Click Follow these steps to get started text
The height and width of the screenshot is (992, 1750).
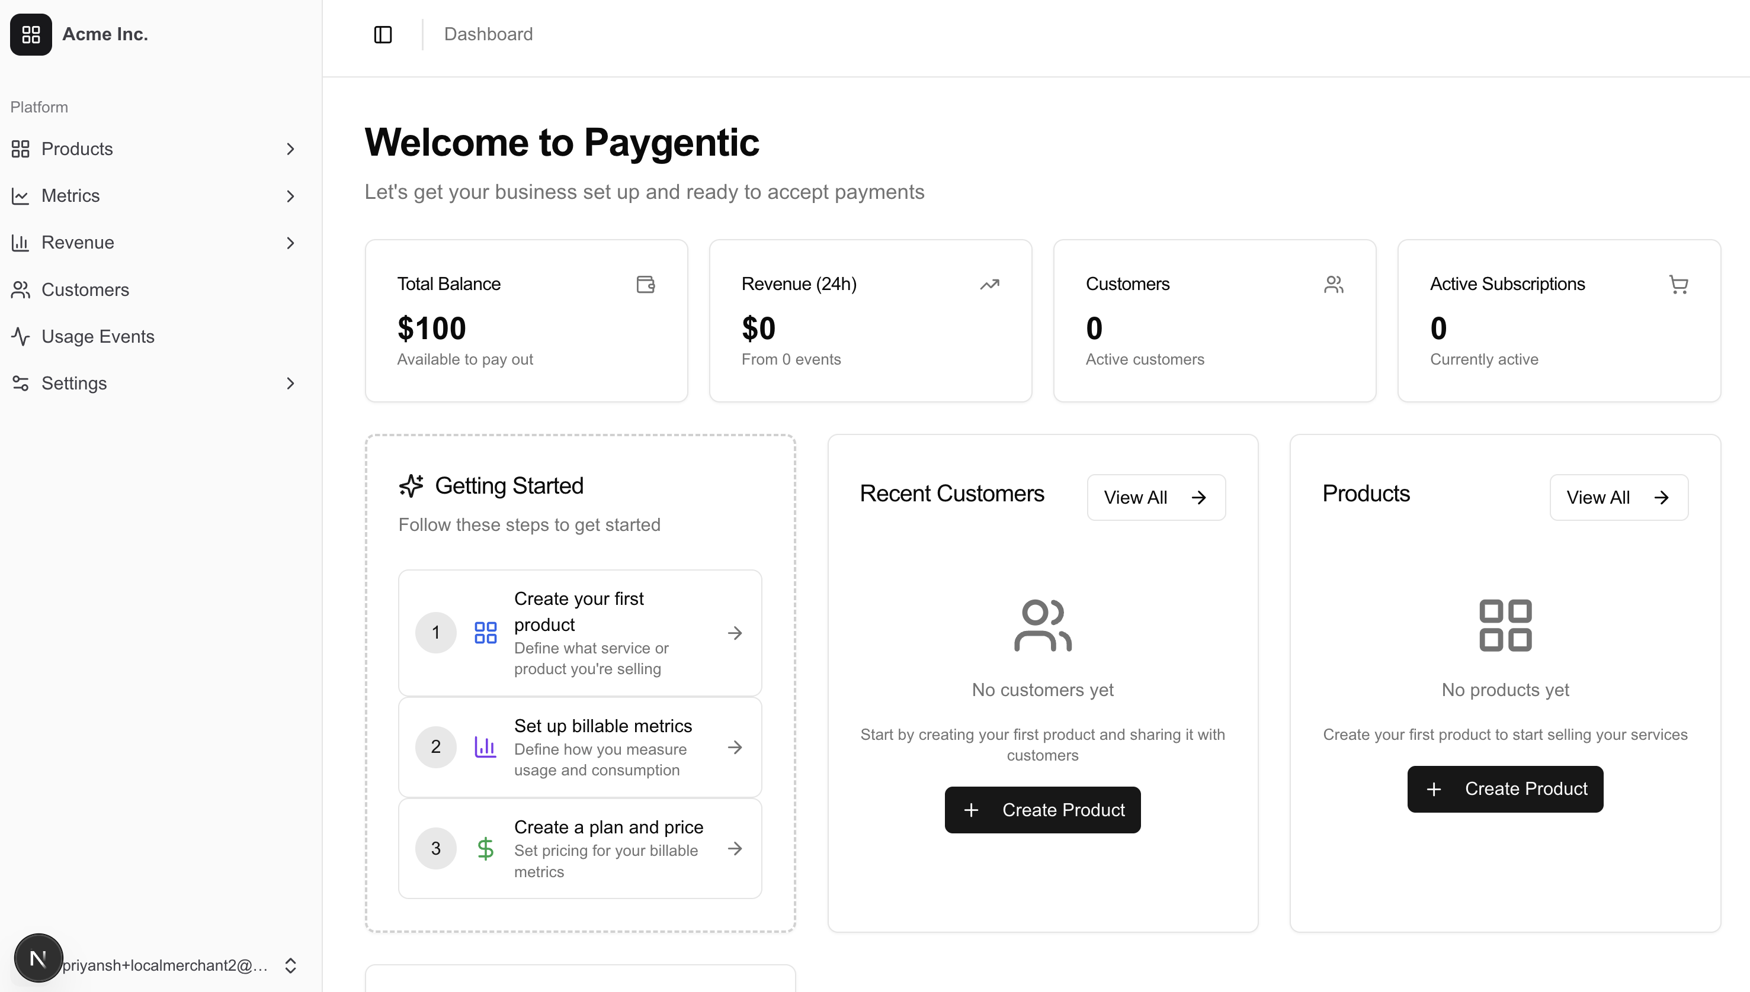529,524
